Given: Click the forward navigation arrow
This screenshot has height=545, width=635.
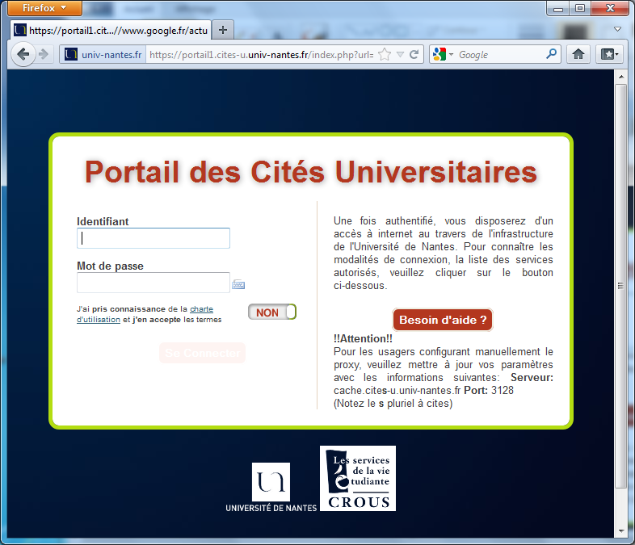Looking at the screenshot, I should coord(44,55).
